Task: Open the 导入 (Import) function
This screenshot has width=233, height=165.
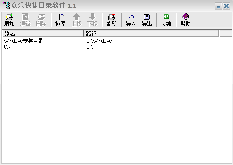Action: [x=131, y=20]
